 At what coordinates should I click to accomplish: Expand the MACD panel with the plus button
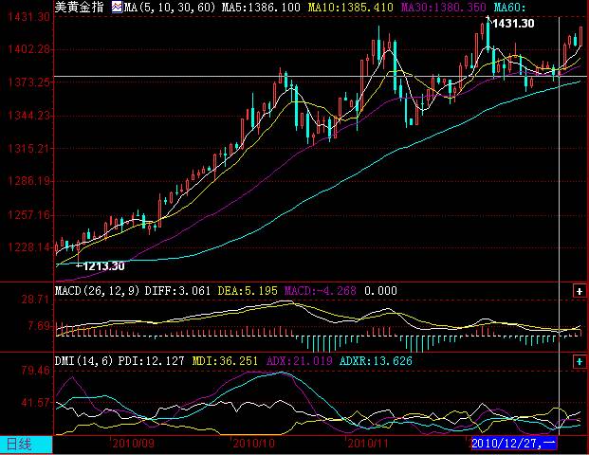click(580, 291)
